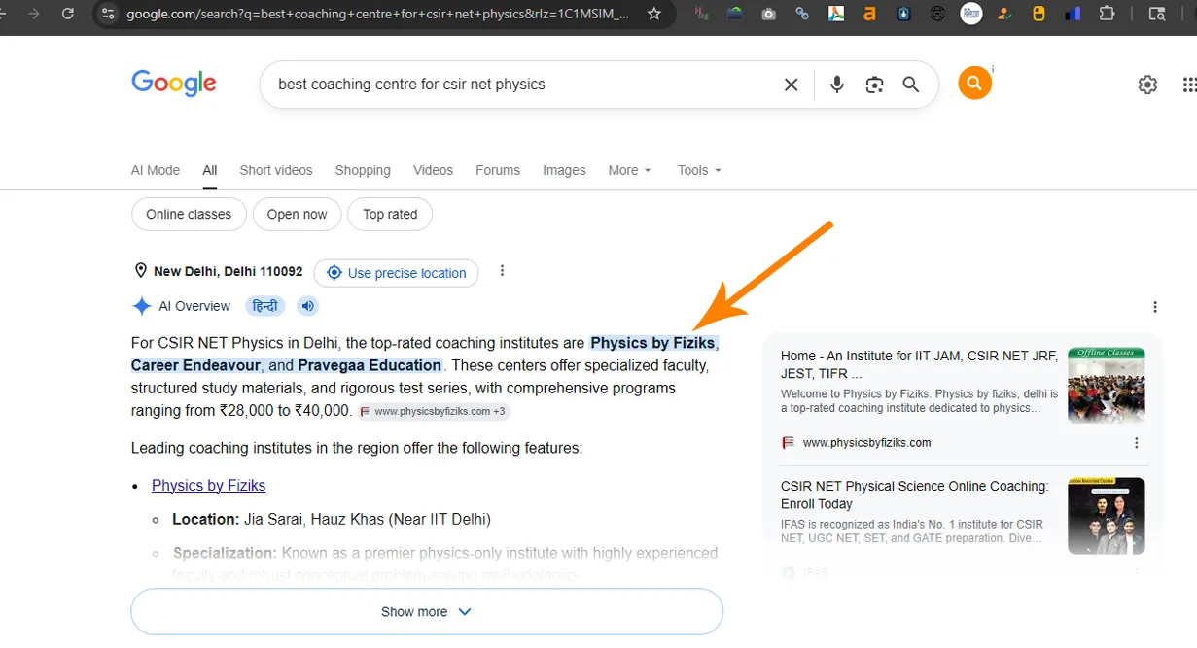Click the browser address bar URL
This screenshot has height=648, width=1197.
[x=377, y=14]
